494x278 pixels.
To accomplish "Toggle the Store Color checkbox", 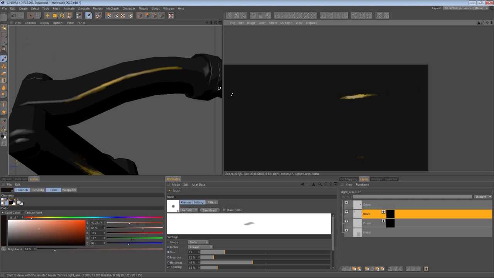I will (224, 210).
